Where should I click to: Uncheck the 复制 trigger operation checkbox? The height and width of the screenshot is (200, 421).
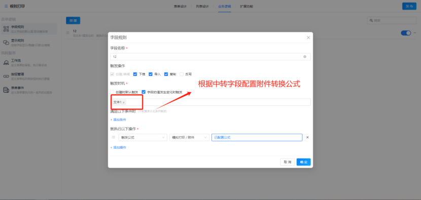point(166,74)
